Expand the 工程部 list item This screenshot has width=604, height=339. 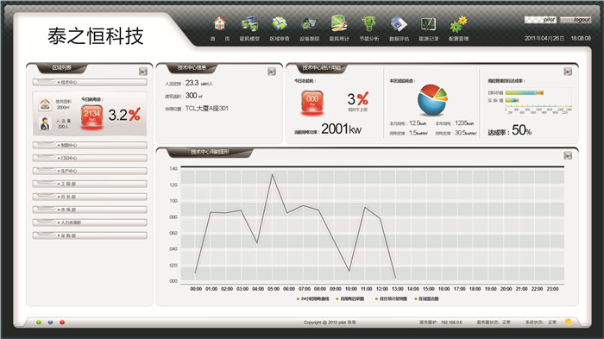pos(90,184)
